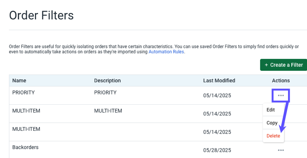Open the Automation Rules link
307x158 pixels.
pos(166,52)
